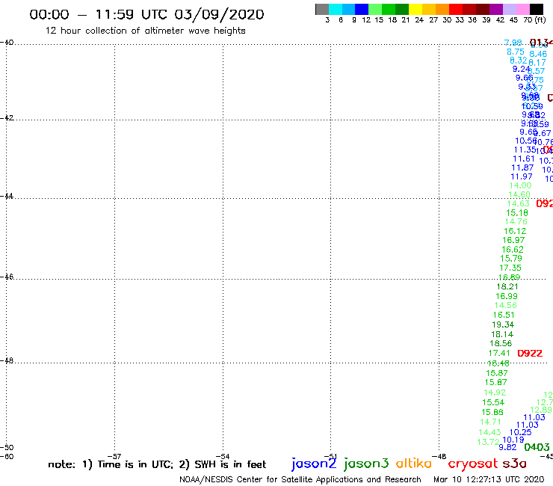
Task: Click the subtitle 12 hour collection of altimeter wave heights
Action: coord(145,31)
